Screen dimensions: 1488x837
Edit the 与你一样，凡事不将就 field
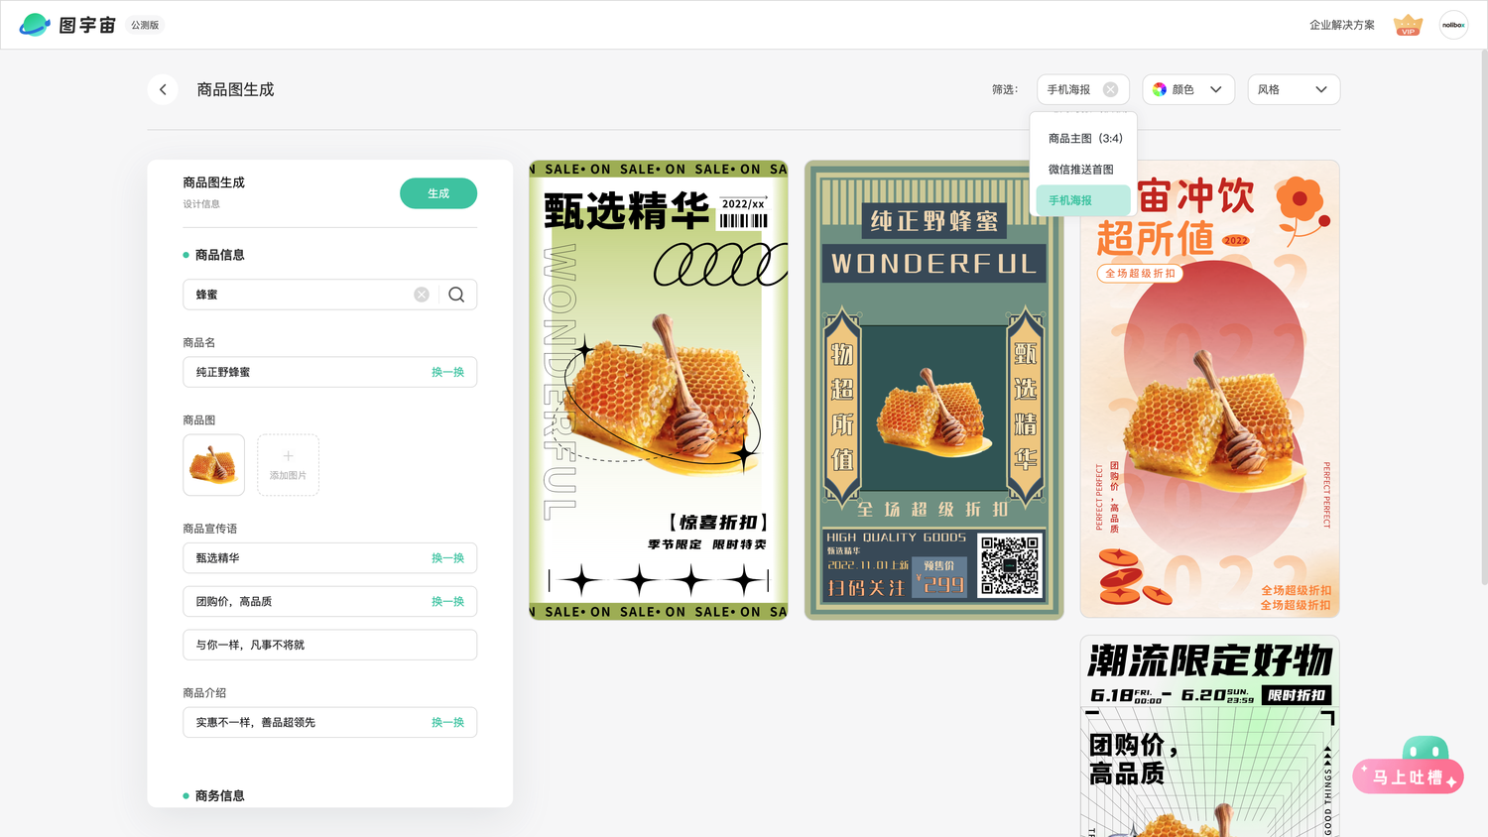(x=329, y=645)
